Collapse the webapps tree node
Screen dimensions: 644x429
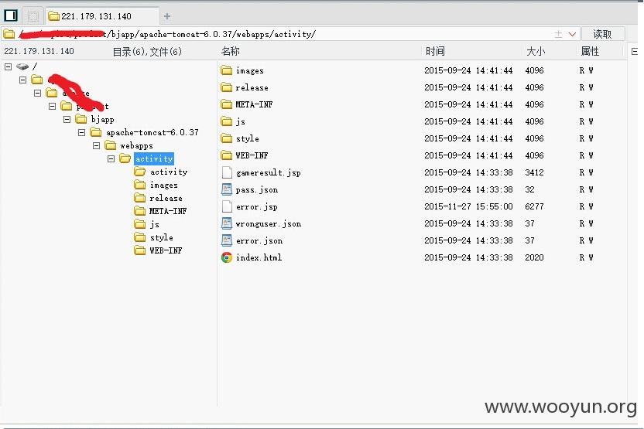97,145
